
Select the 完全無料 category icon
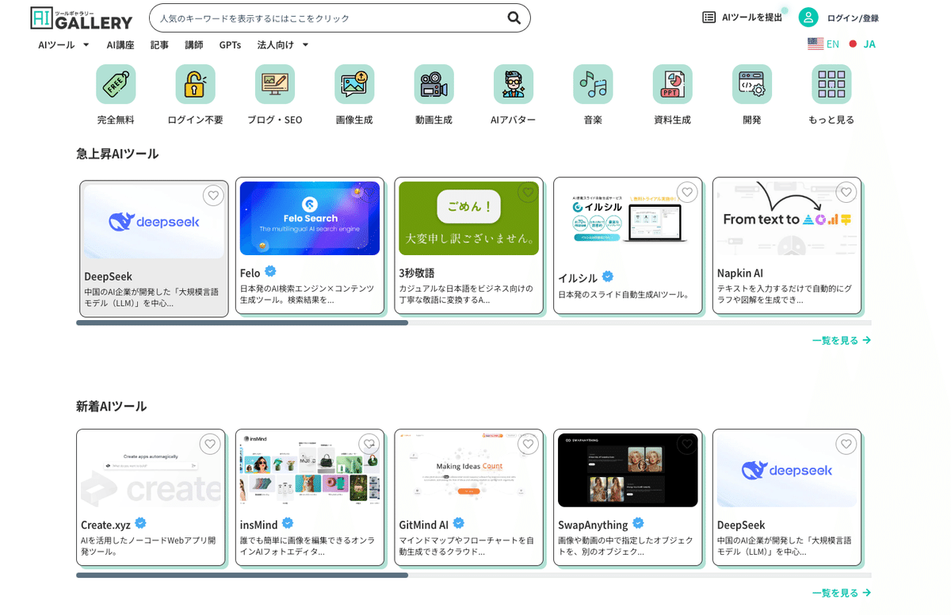pos(116,84)
